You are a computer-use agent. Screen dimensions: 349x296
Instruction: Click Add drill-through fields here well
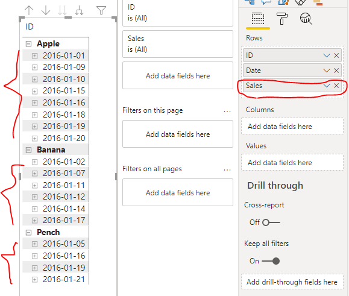click(x=292, y=282)
